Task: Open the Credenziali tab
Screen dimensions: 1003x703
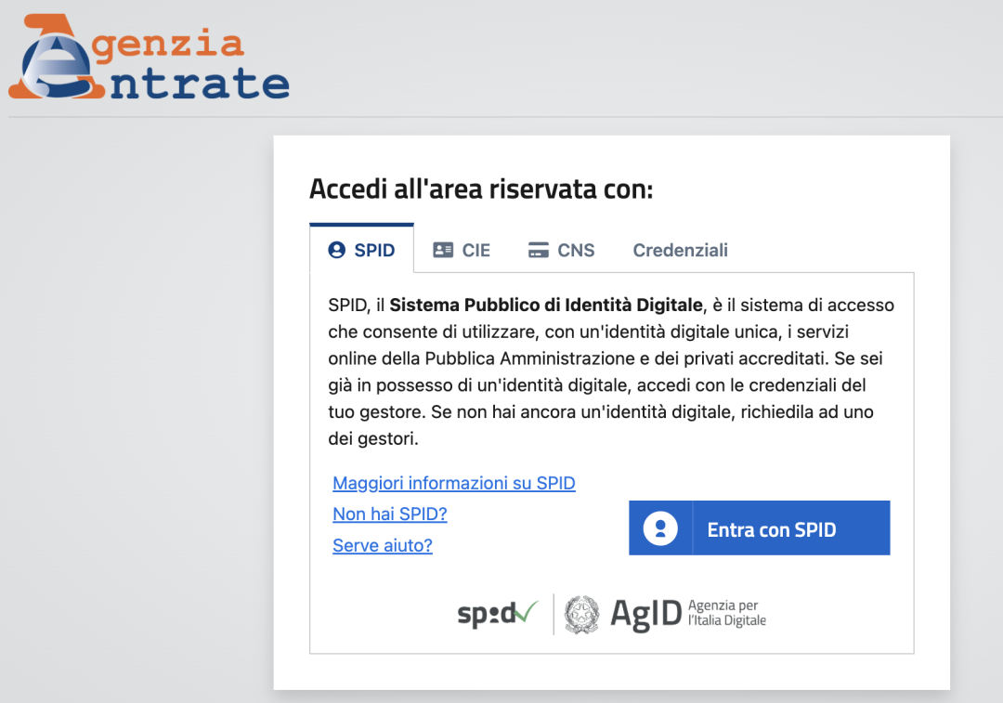Action: click(680, 250)
